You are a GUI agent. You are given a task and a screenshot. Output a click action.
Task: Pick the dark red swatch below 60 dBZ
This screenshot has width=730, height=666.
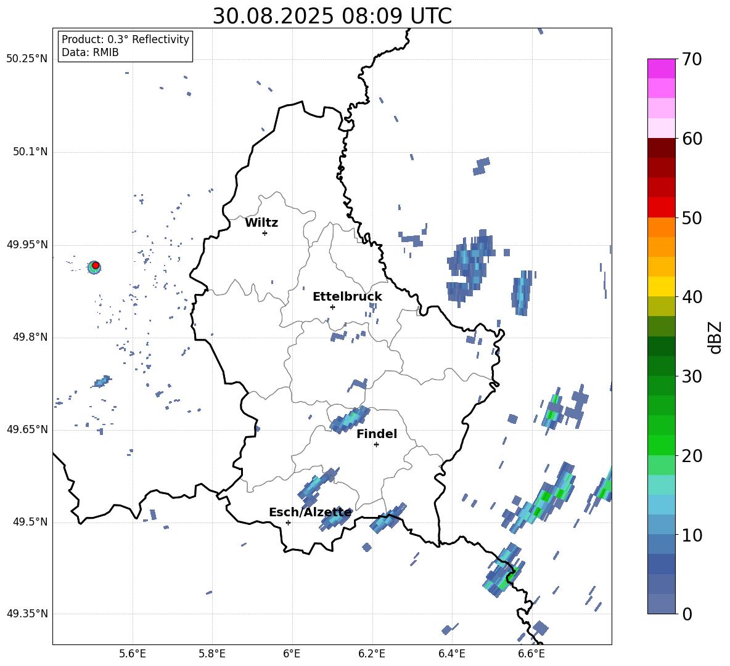click(x=661, y=148)
